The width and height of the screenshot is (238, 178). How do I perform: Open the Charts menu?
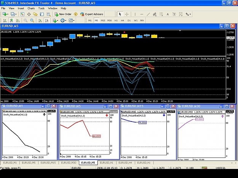[x=31, y=8]
